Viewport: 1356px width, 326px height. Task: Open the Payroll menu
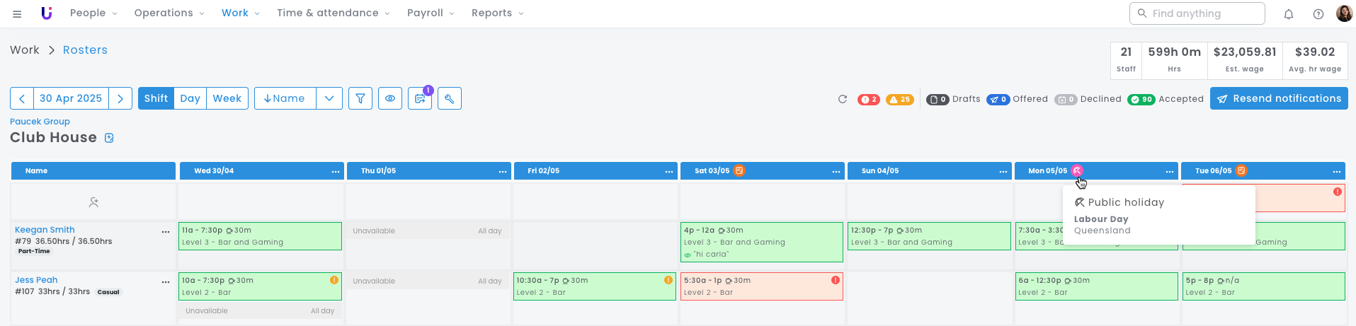click(x=431, y=13)
